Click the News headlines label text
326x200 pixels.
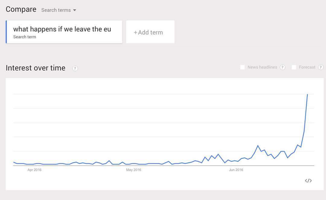click(262, 67)
